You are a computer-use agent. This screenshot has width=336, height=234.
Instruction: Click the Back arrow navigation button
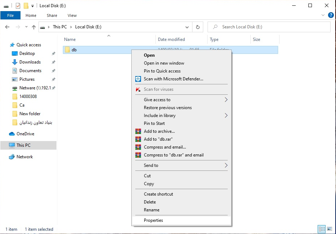[8, 27]
